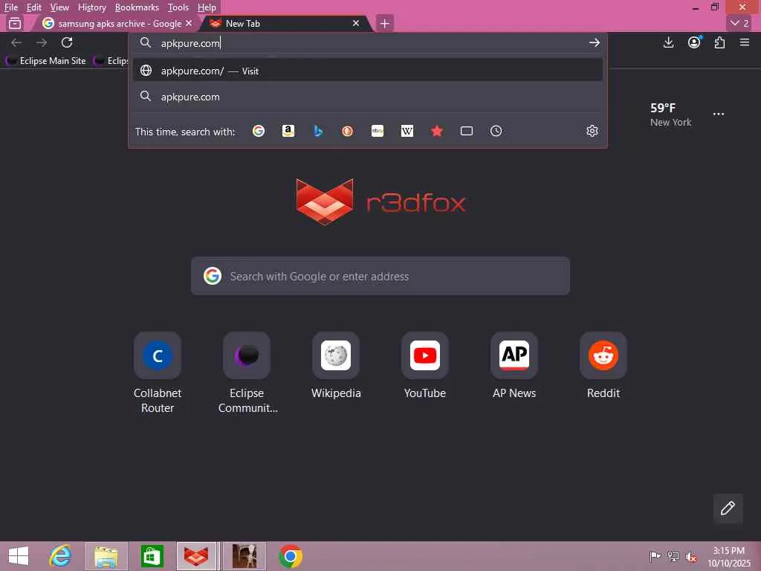Click the 59°F New York weather widget
The height and width of the screenshot is (571, 761).
[x=670, y=114]
